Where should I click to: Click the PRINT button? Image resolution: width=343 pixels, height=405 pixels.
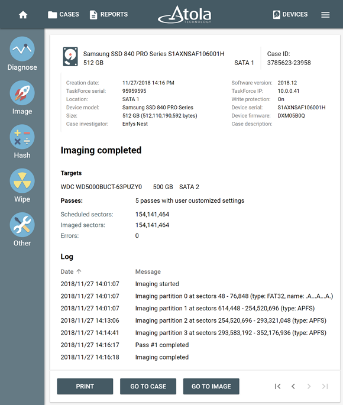[85, 386]
